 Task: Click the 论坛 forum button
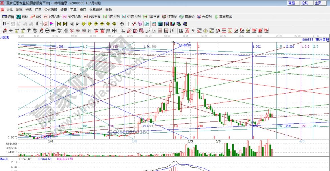pos(305,3)
